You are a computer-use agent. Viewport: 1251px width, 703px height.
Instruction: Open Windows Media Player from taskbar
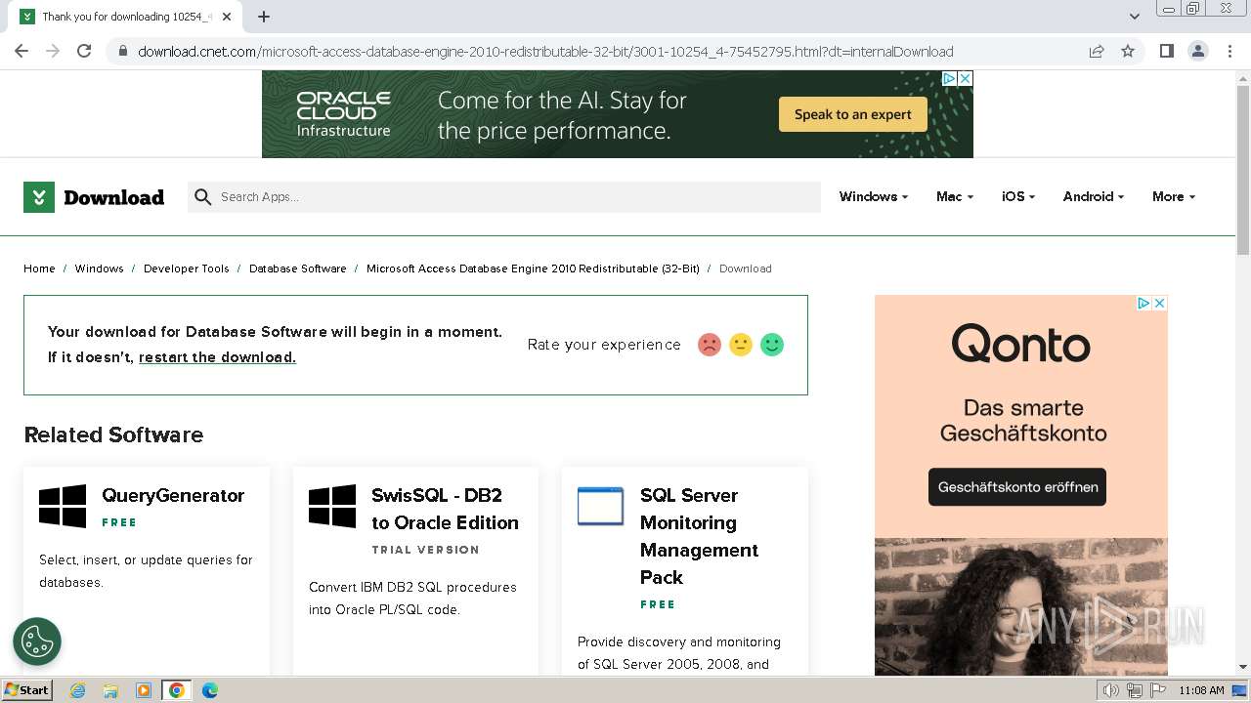(144, 690)
